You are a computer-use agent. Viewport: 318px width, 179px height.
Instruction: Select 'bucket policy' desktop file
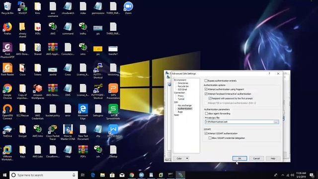click(53, 111)
